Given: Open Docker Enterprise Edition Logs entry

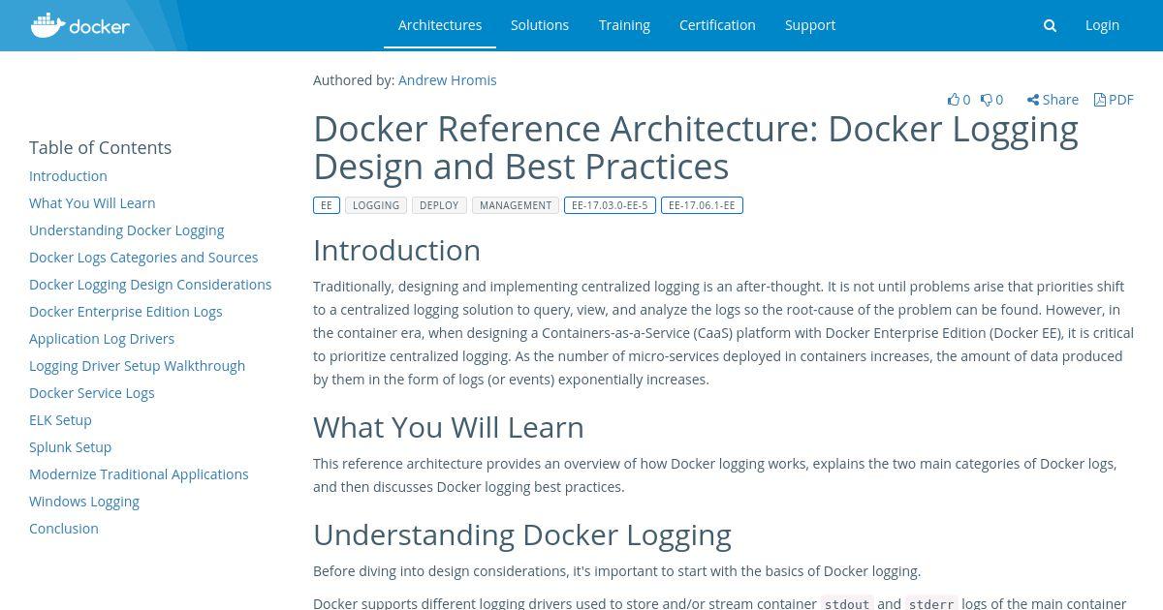Looking at the screenshot, I should (126, 312).
